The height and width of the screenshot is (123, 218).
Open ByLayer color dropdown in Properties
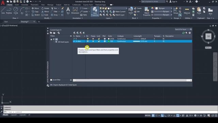tap(171, 8)
